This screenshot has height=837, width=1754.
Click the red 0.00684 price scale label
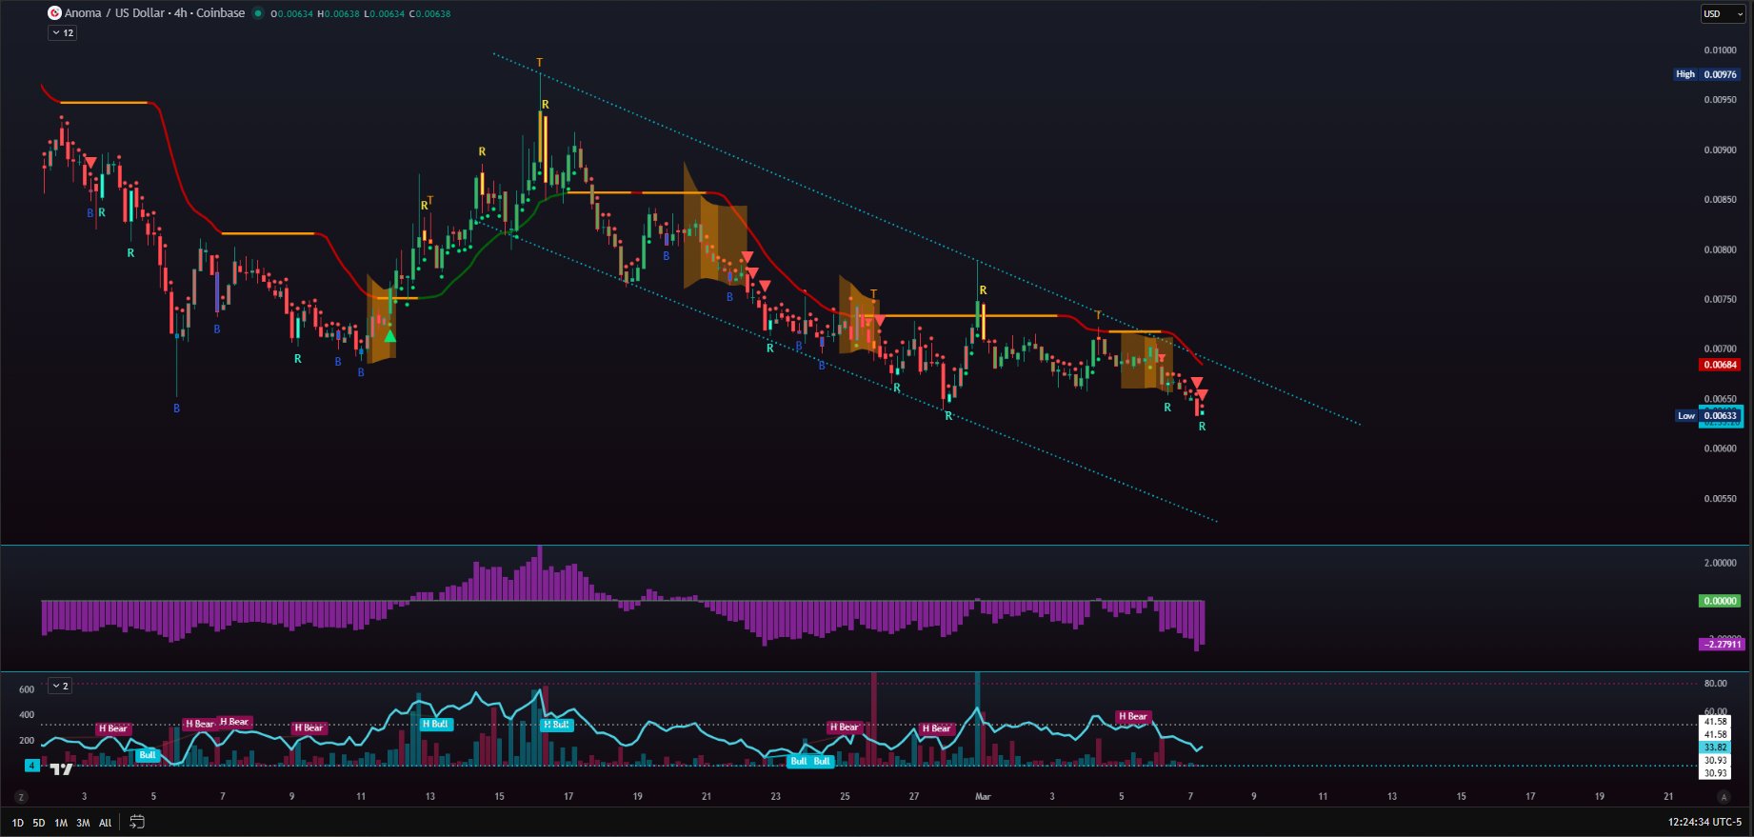coord(1720,365)
